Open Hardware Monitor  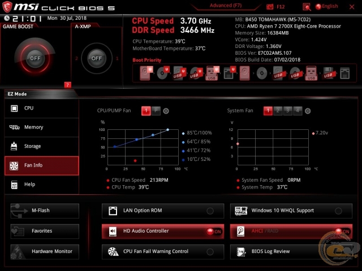45,252
